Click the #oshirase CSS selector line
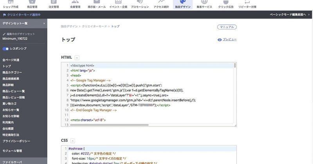This screenshot has width=313, height=164. point(76,149)
